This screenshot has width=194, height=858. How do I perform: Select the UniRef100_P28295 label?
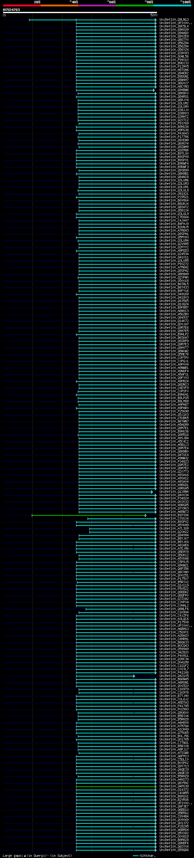(174, 826)
